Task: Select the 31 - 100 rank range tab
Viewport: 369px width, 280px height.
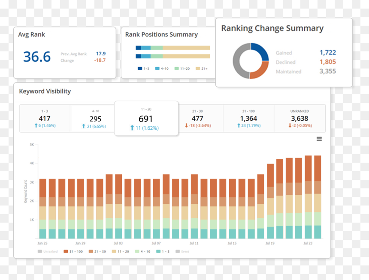Action: click(x=248, y=119)
